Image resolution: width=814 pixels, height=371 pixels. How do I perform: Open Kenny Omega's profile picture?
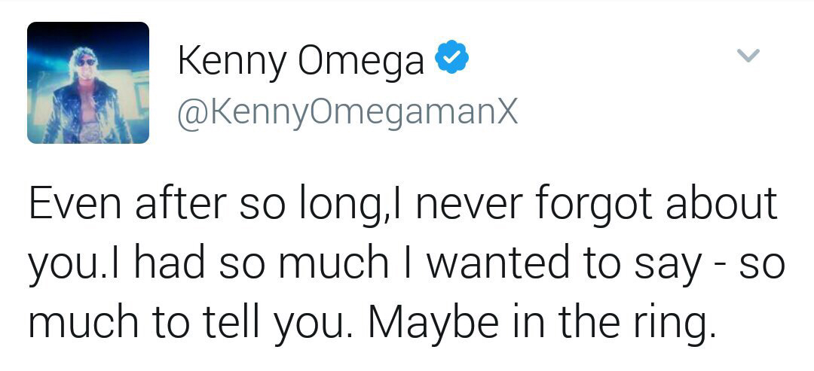pos(88,83)
